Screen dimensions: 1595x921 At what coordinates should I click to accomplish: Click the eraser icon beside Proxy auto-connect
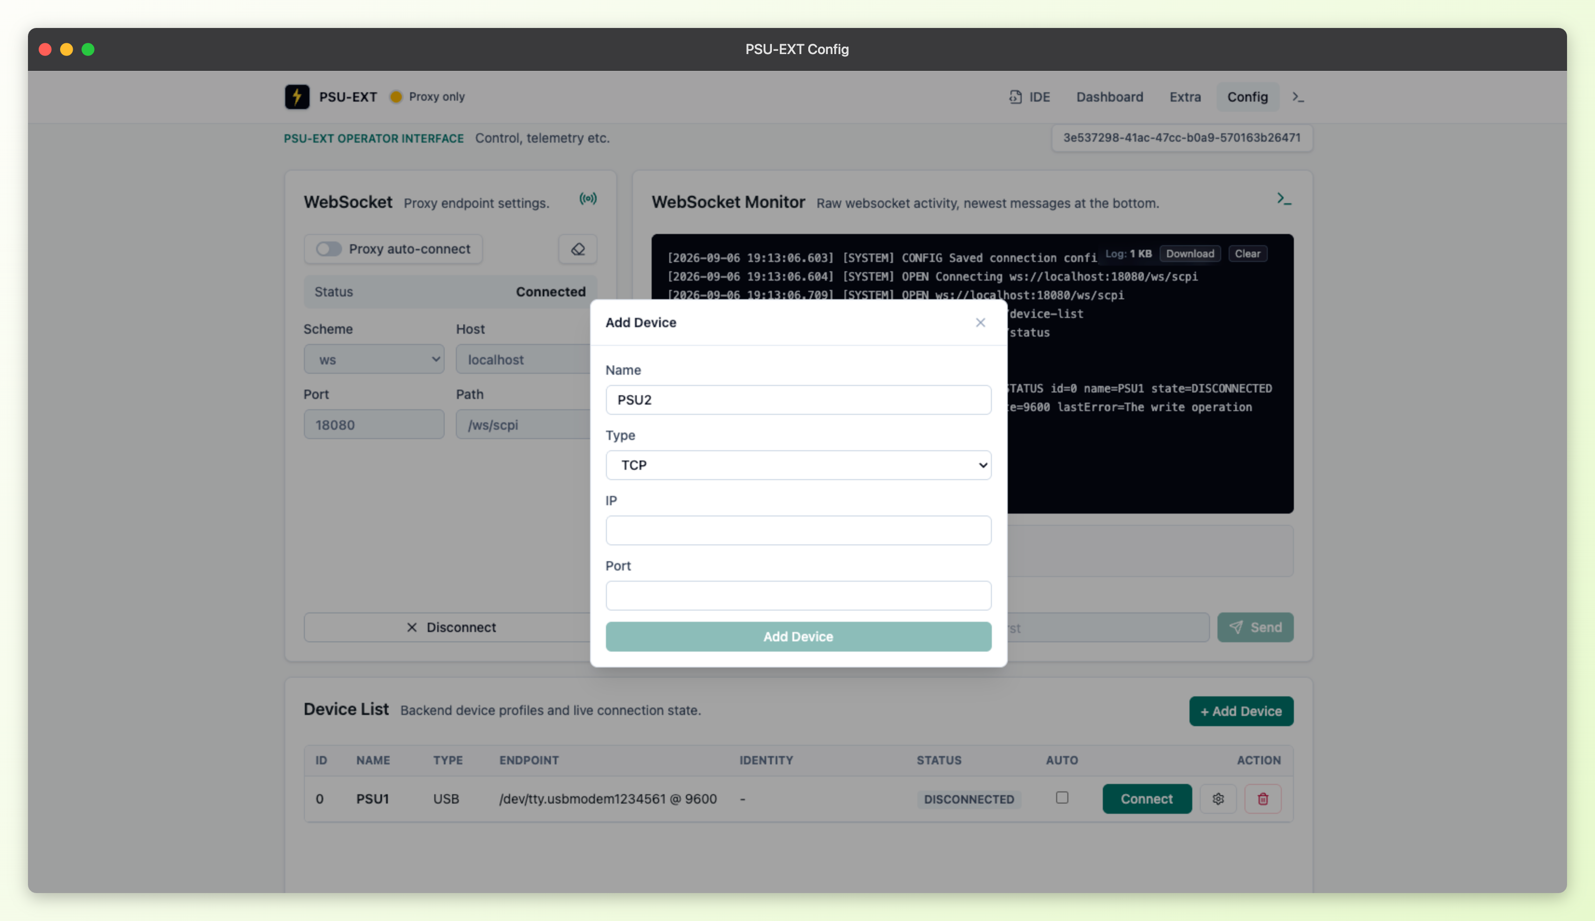(x=577, y=249)
